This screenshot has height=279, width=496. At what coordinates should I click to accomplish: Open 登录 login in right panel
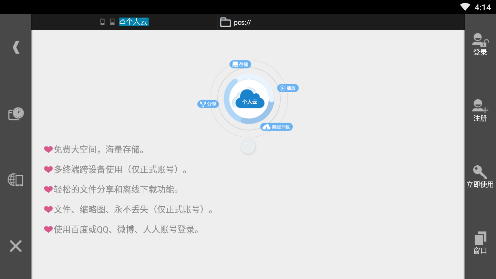480,45
